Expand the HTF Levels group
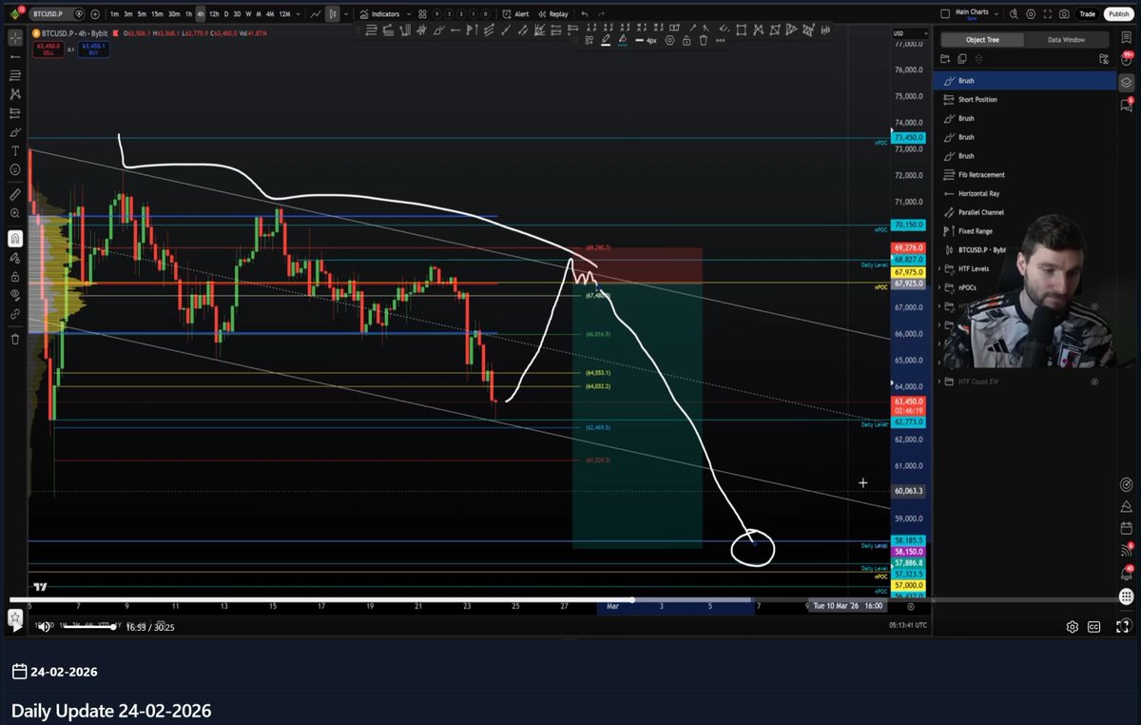The width and height of the screenshot is (1141, 725). pyautogui.click(x=939, y=269)
